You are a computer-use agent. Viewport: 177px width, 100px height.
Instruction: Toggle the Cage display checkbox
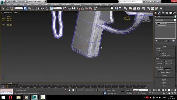(158, 51)
